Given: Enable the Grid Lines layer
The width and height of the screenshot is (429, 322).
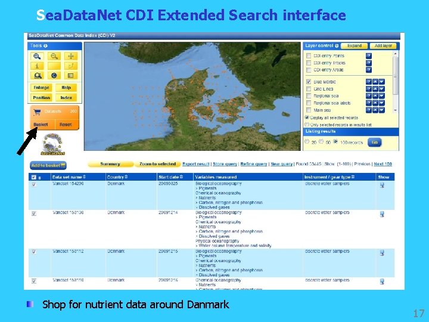Looking at the screenshot, I should [x=309, y=89].
